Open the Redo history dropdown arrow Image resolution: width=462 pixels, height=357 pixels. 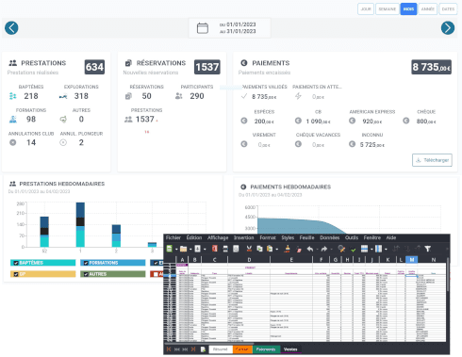(331, 250)
